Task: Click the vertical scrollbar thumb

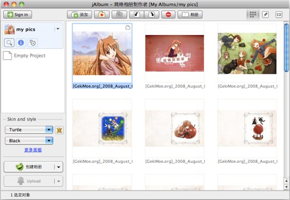Action: pos(286,47)
